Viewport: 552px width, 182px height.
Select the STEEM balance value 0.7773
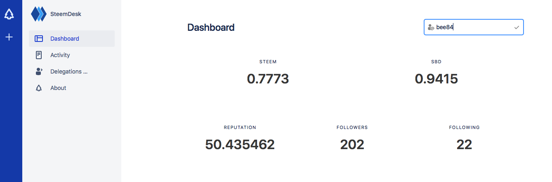click(268, 78)
